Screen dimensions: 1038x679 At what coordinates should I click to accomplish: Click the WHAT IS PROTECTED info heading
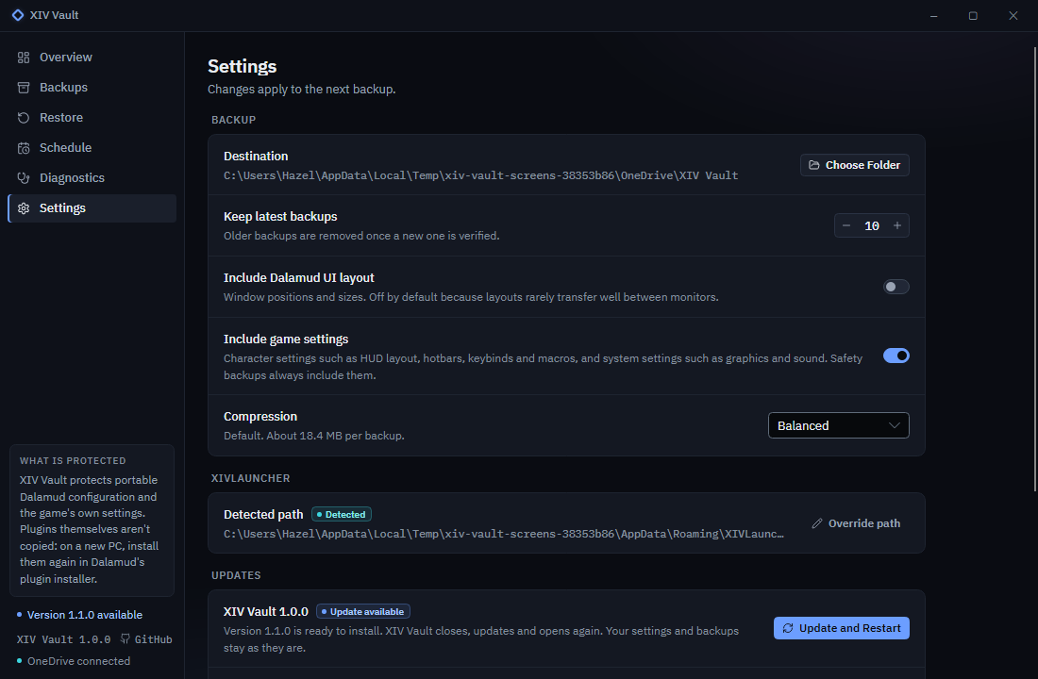tap(73, 460)
